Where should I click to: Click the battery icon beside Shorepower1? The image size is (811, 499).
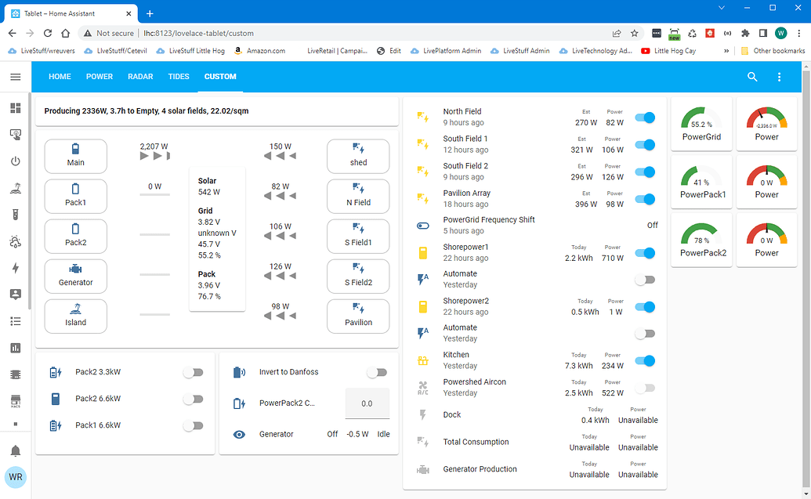(x=423, y=254)
